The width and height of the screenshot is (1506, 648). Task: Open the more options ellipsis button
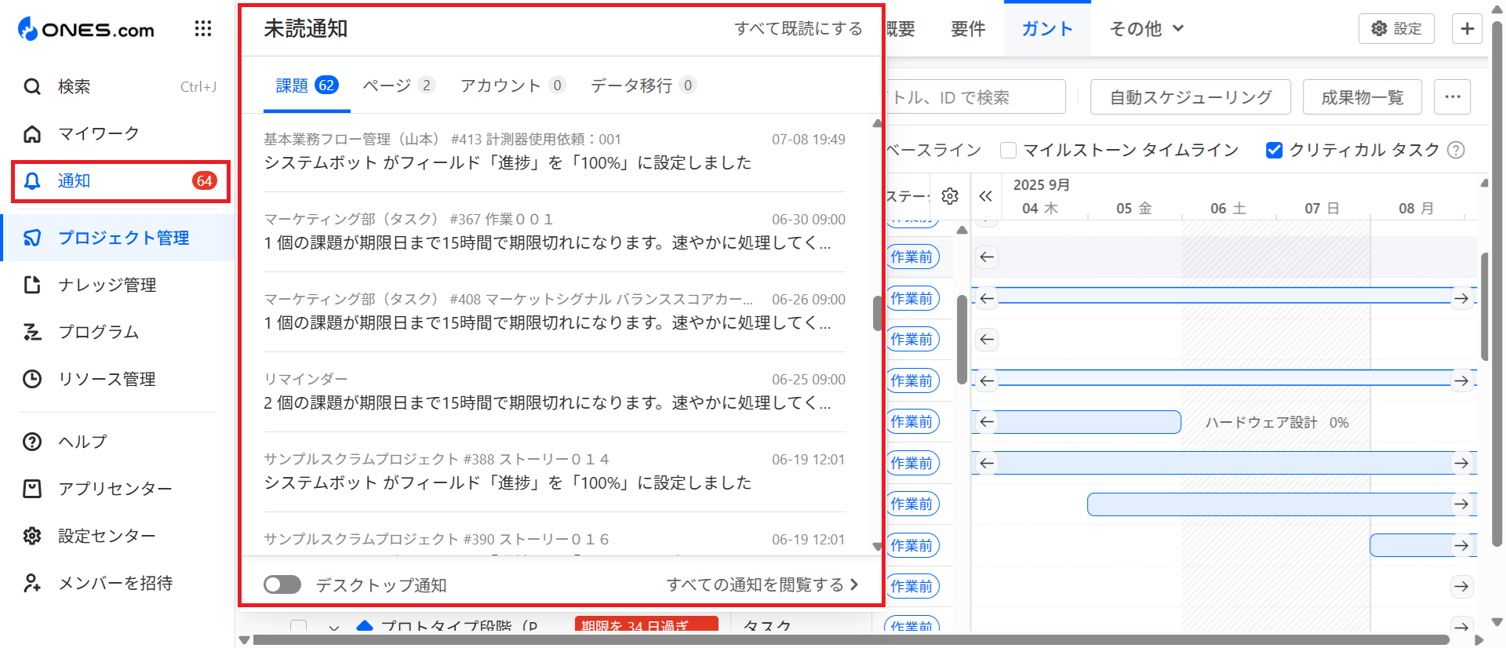point(1453,97)
